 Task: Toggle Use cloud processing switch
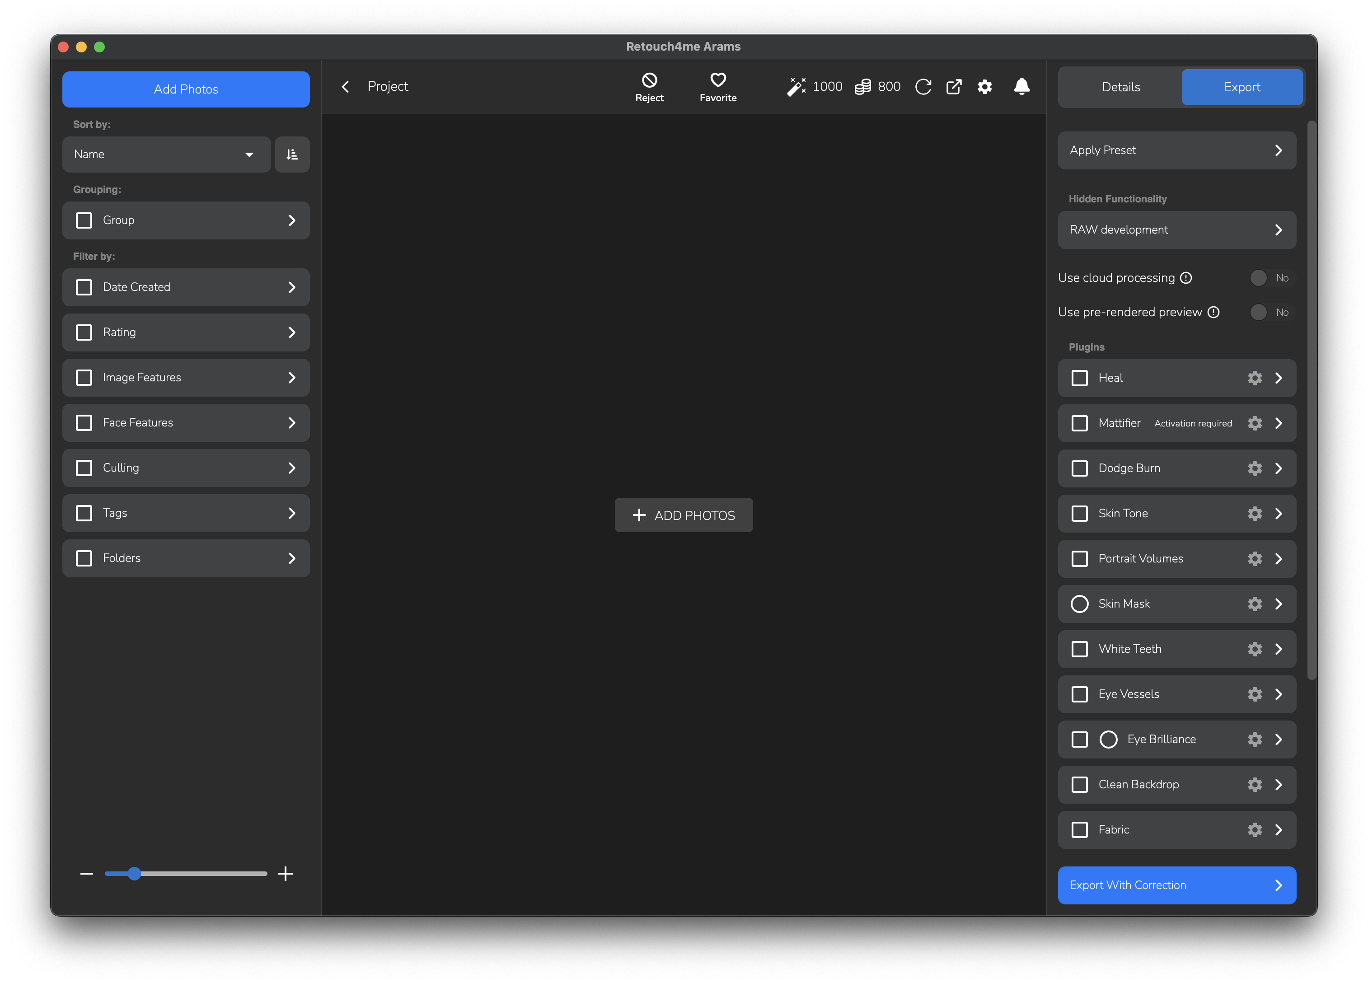pyautogui.click(x=1267, y=278)
